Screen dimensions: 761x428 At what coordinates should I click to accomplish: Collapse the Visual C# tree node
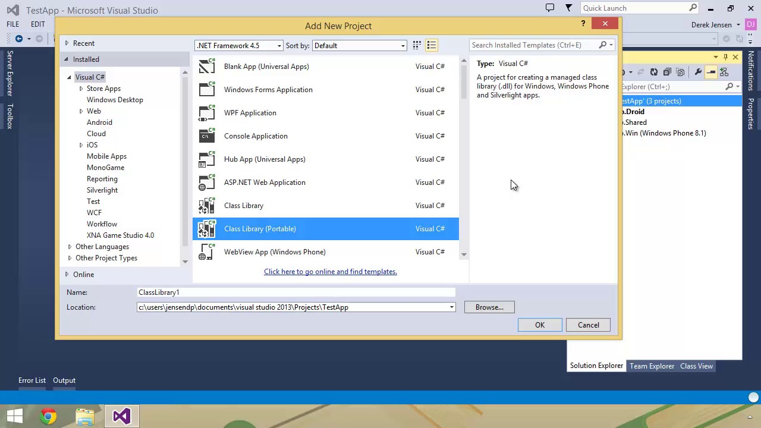[x=69, y=77]
